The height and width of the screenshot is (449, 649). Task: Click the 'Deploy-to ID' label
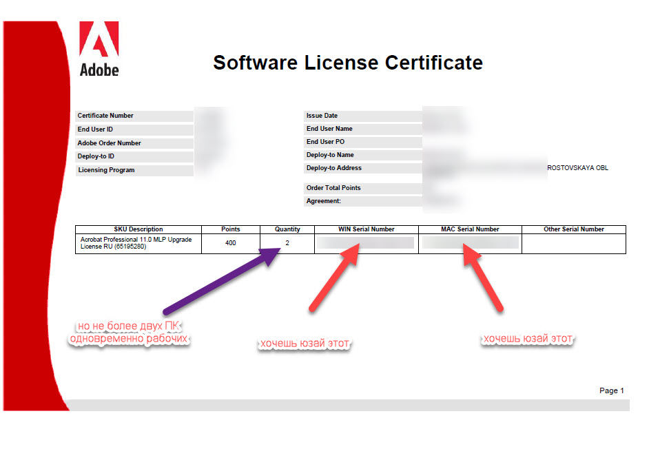(x=96, y=156)
